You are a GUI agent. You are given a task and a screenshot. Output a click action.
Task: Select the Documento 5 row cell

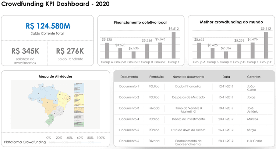coord(129,130)
